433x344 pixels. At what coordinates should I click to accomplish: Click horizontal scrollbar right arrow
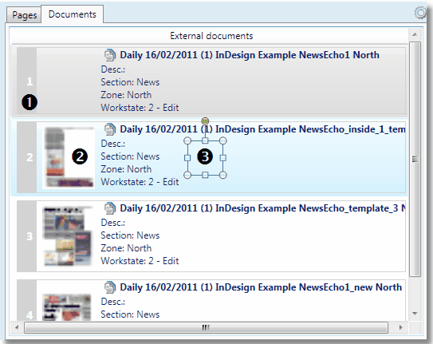tap(400, 328)
